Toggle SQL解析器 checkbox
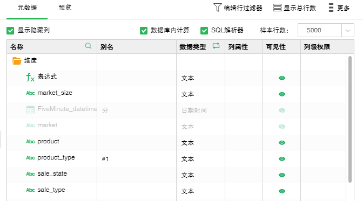This screenshot has height=201, width=363. point(204,31)
